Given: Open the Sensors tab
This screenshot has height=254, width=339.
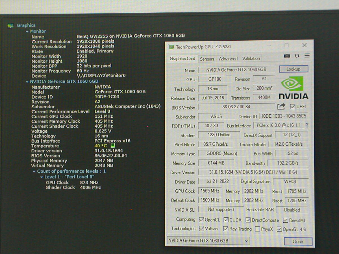Looking at the screenshot, I should pyautogui.click(x=207, y=59).
